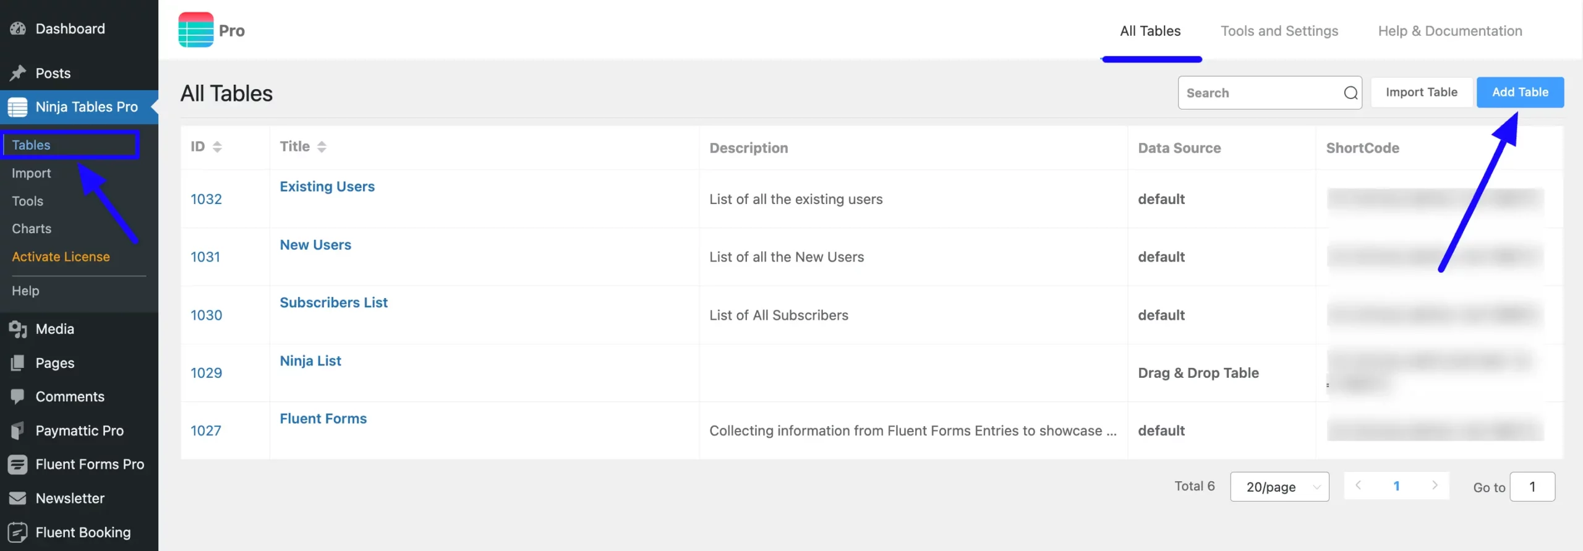The image size is (1583, 551).
Task: Click 'Drag & Drop Table' data source
Action: 1198,373
